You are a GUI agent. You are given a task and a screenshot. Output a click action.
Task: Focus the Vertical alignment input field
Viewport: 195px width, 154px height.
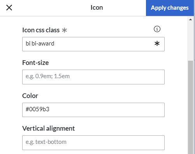93,143
